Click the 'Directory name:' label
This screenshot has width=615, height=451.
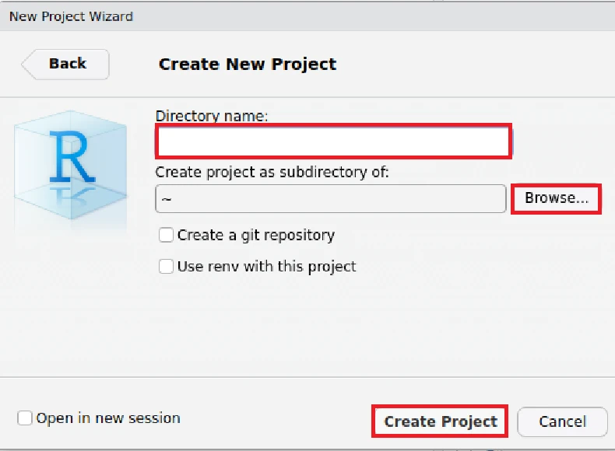(212, 116)
